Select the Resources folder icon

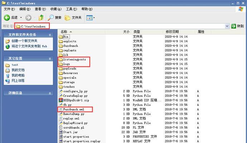click(60, 73)
